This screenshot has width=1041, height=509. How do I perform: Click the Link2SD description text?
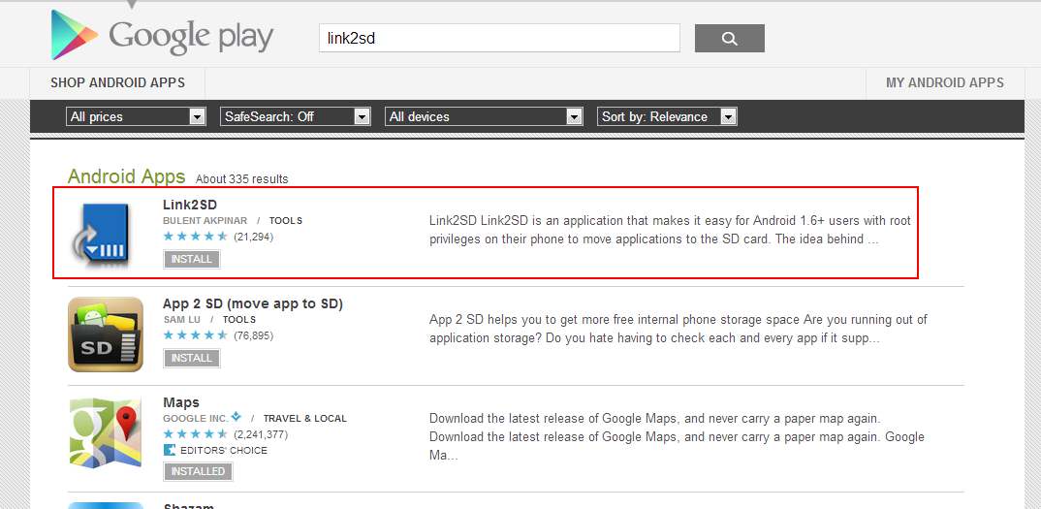pyautogui.click(x=670, y=230)
